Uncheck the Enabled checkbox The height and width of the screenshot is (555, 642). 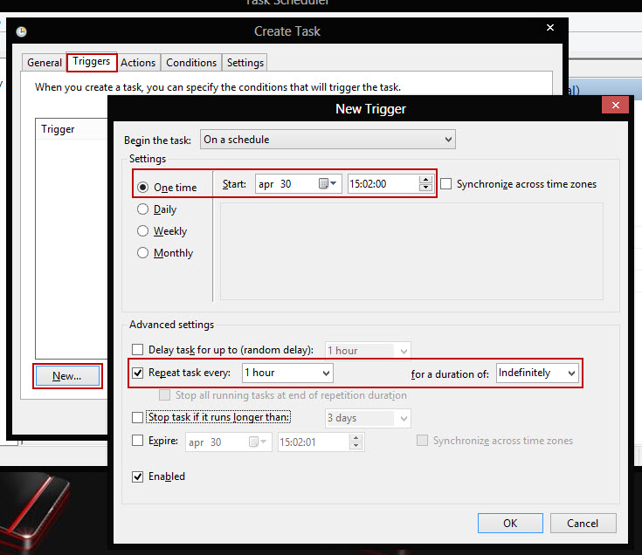[x=138, y=476]
